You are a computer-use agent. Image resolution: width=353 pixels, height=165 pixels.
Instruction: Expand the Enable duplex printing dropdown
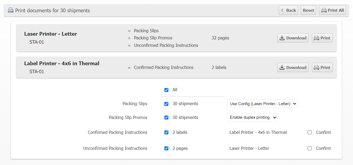point(252,118)
